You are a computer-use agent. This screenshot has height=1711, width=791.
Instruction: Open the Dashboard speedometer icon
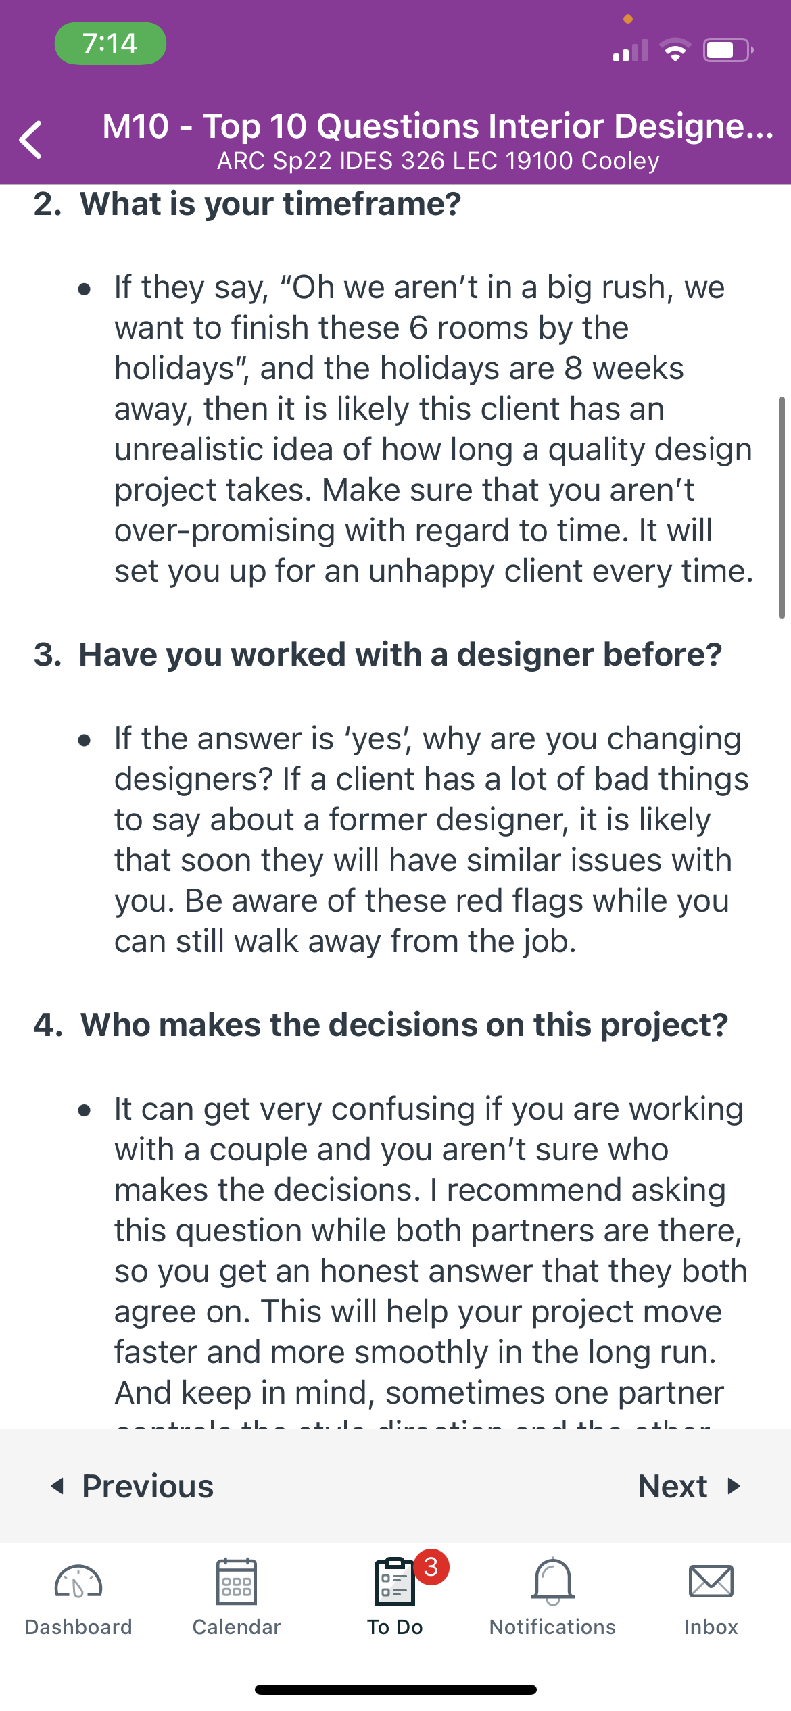click(78, 1582)
